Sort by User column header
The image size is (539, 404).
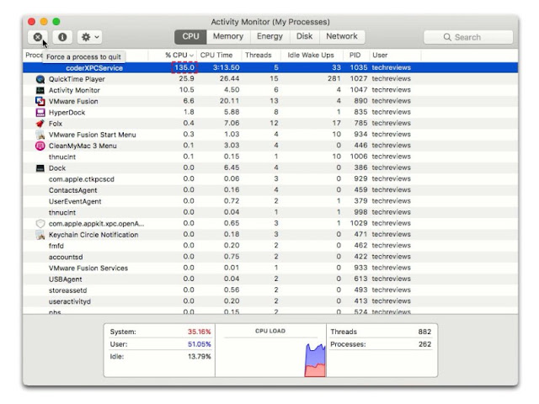[380, 56]
